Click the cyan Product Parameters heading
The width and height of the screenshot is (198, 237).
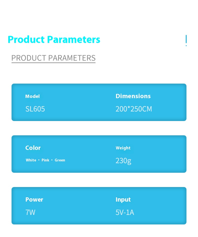pos(54,40)
